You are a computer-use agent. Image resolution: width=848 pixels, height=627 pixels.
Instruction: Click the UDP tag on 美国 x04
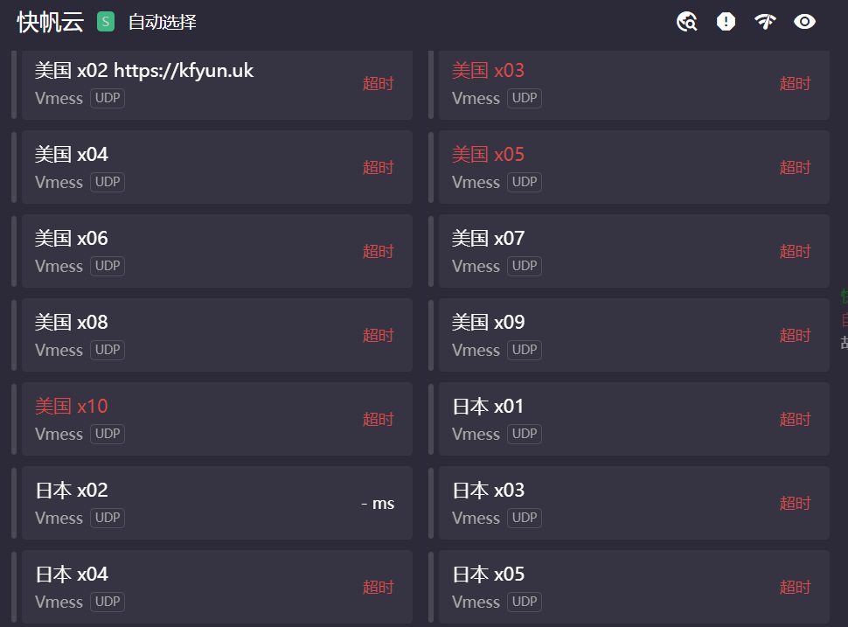108,182
